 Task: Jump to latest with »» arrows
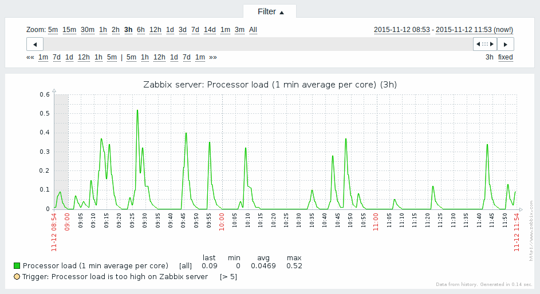click(213, 57)
